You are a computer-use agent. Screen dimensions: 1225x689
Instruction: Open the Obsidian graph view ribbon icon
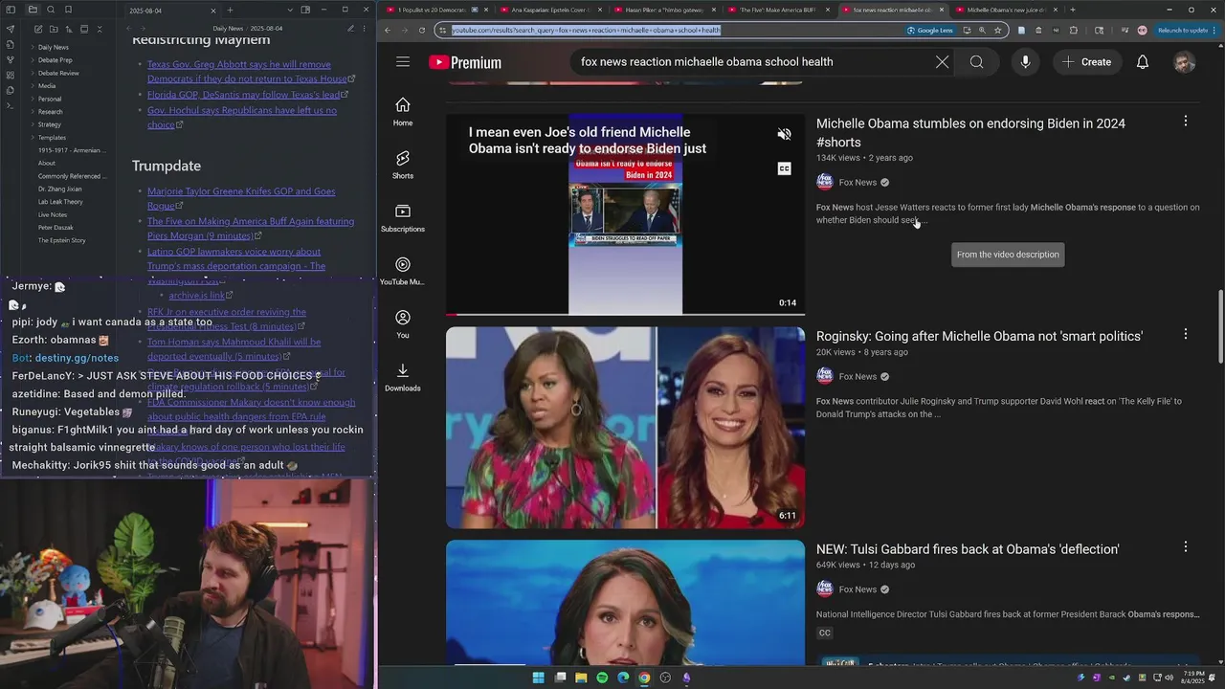point(11,59)
